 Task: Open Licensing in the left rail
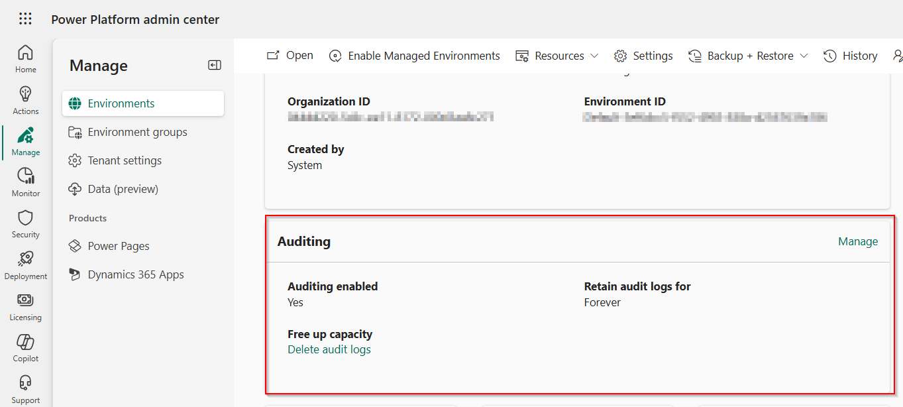pyautogui.click(x=26, y=307)
